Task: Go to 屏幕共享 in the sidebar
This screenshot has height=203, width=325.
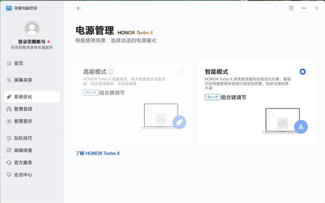Action: pos(32,80)
